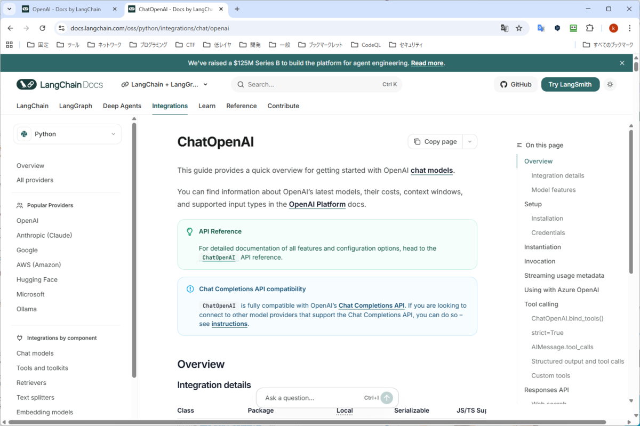Viewport: 640px width, 426px height.
Task: Open the Read more banner link
Action: click(427, 63)
